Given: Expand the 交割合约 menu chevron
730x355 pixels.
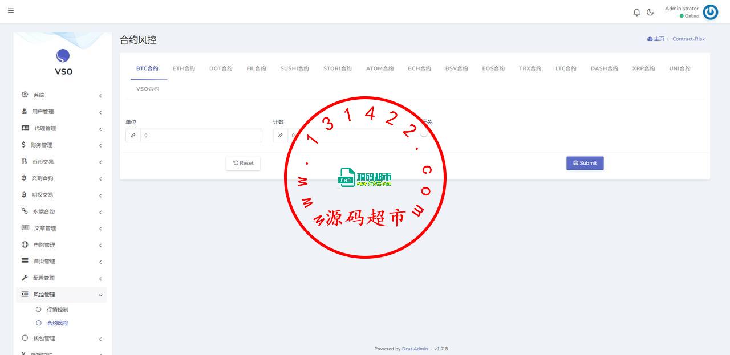Looking at the screenshot, I should 100,179.
